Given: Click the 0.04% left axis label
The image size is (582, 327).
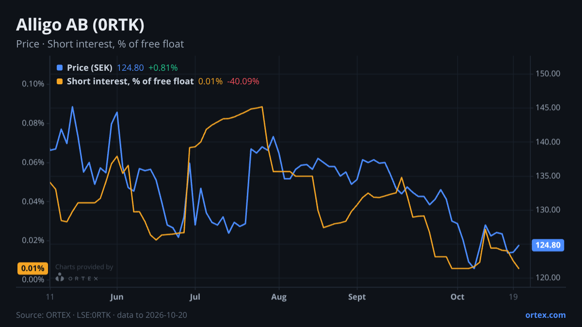Looking at the screenshot, I should (33, 202).
